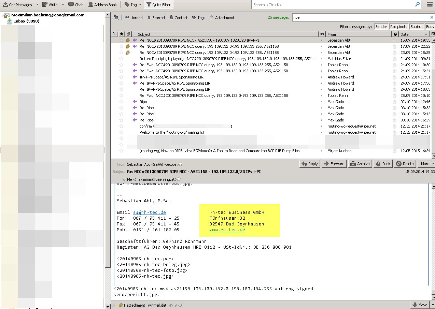Screen dimensions: 435x309
Task: Click the read status column header icon
Action: (x=322, y=34)
